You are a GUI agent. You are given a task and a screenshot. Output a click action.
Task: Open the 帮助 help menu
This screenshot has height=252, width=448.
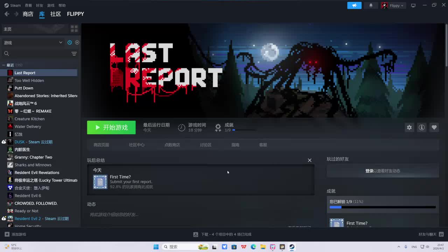coord(62,5)
